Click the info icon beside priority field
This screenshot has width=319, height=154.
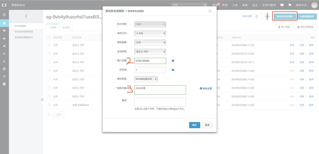tap(173, 70)
